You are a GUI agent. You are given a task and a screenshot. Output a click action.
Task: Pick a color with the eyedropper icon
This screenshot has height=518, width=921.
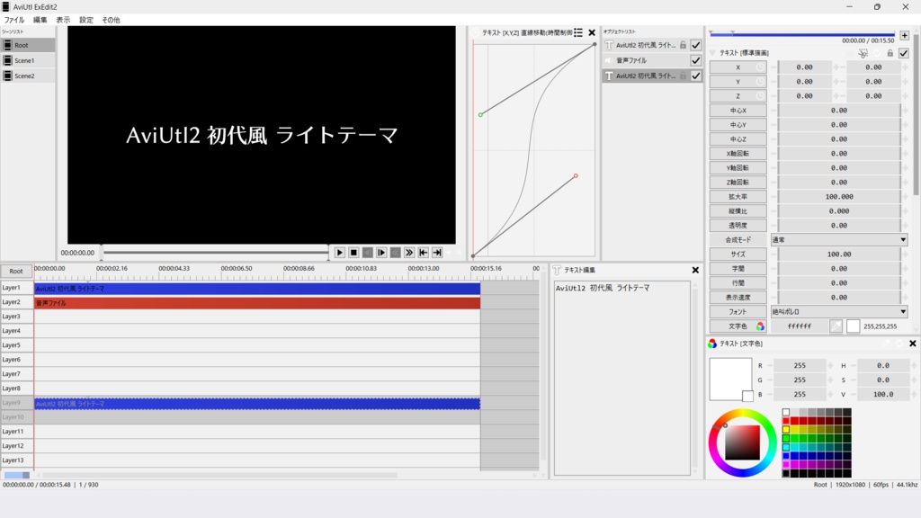[836, 326]
